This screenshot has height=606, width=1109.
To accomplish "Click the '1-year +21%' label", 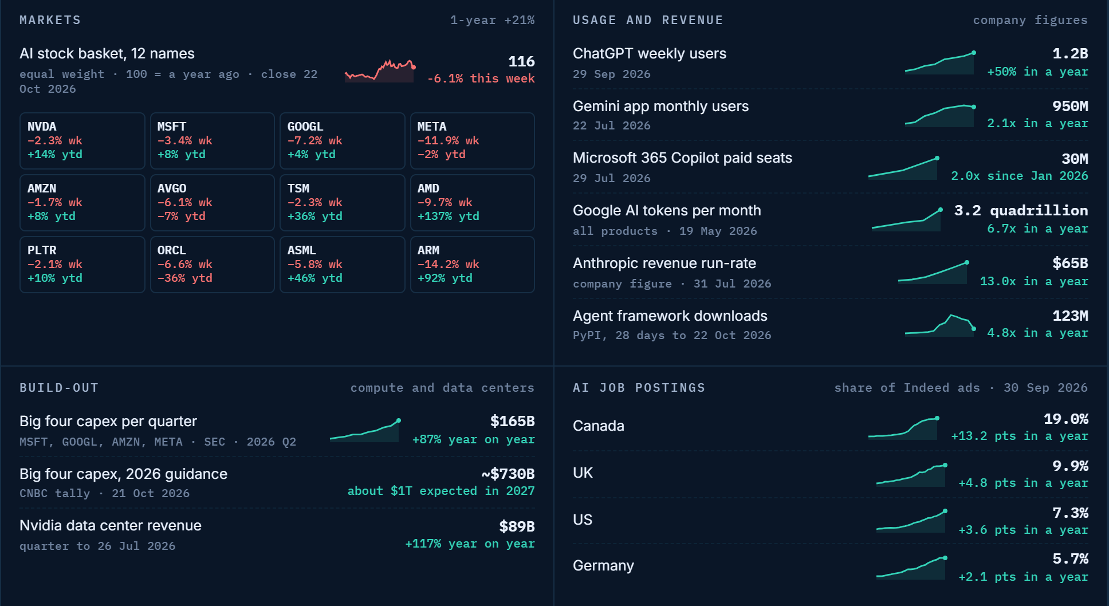I will tap(492, 20).
